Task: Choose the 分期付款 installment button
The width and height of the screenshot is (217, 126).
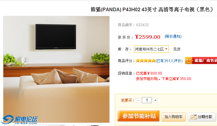Action: point(202,117)
